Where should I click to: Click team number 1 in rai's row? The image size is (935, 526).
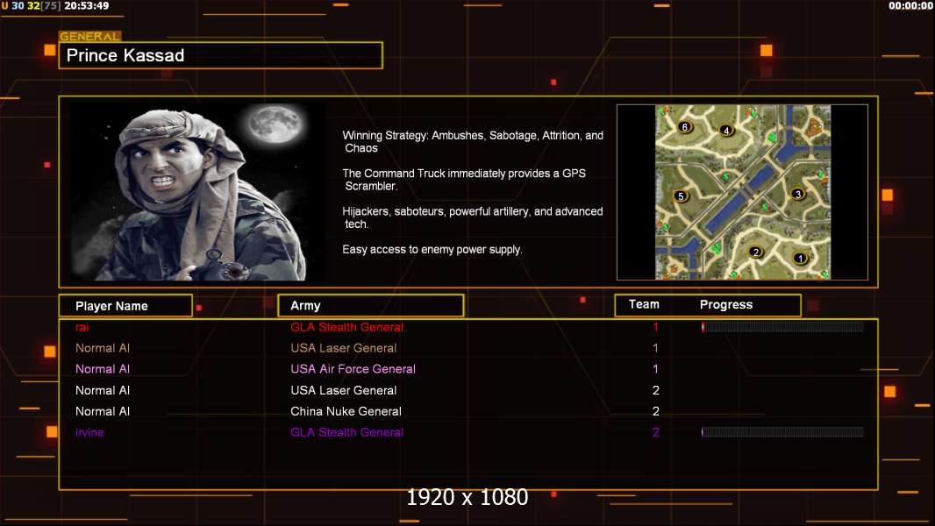point(655,327)
